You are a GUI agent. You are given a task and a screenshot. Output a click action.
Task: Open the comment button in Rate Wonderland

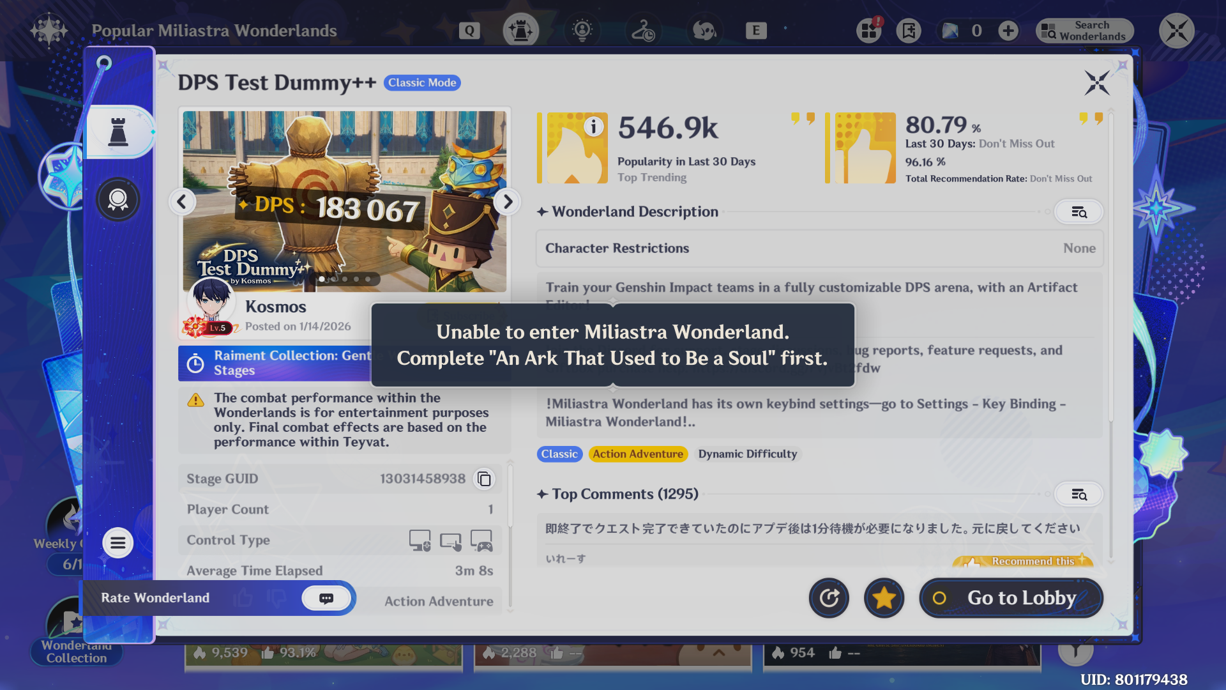click(326, 599)
